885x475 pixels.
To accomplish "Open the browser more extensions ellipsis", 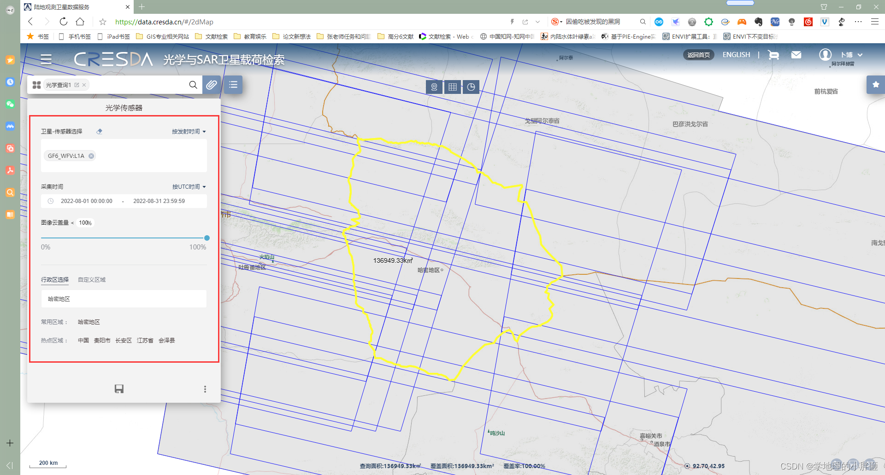I will coord(858,22).
